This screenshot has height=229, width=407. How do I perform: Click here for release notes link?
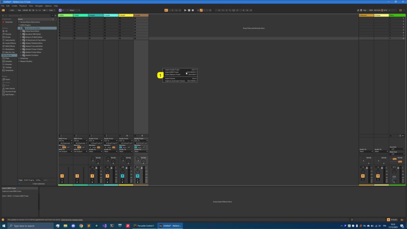coord(72,219)
